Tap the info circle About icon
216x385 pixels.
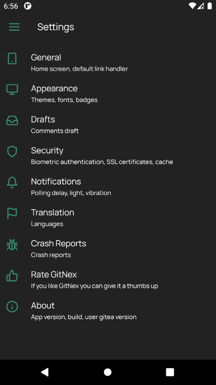[12, 306]
